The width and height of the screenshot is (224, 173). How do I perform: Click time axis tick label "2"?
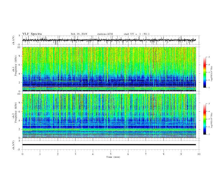58,154
